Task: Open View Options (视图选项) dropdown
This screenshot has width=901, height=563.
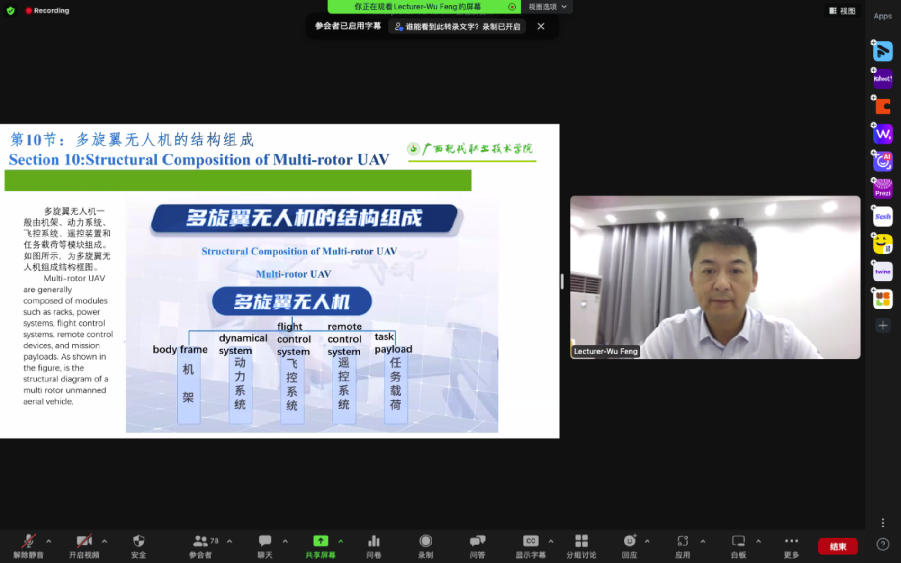Action: point(547,7)
